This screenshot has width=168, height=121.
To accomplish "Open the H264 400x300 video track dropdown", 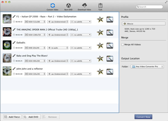I will 35,61.
